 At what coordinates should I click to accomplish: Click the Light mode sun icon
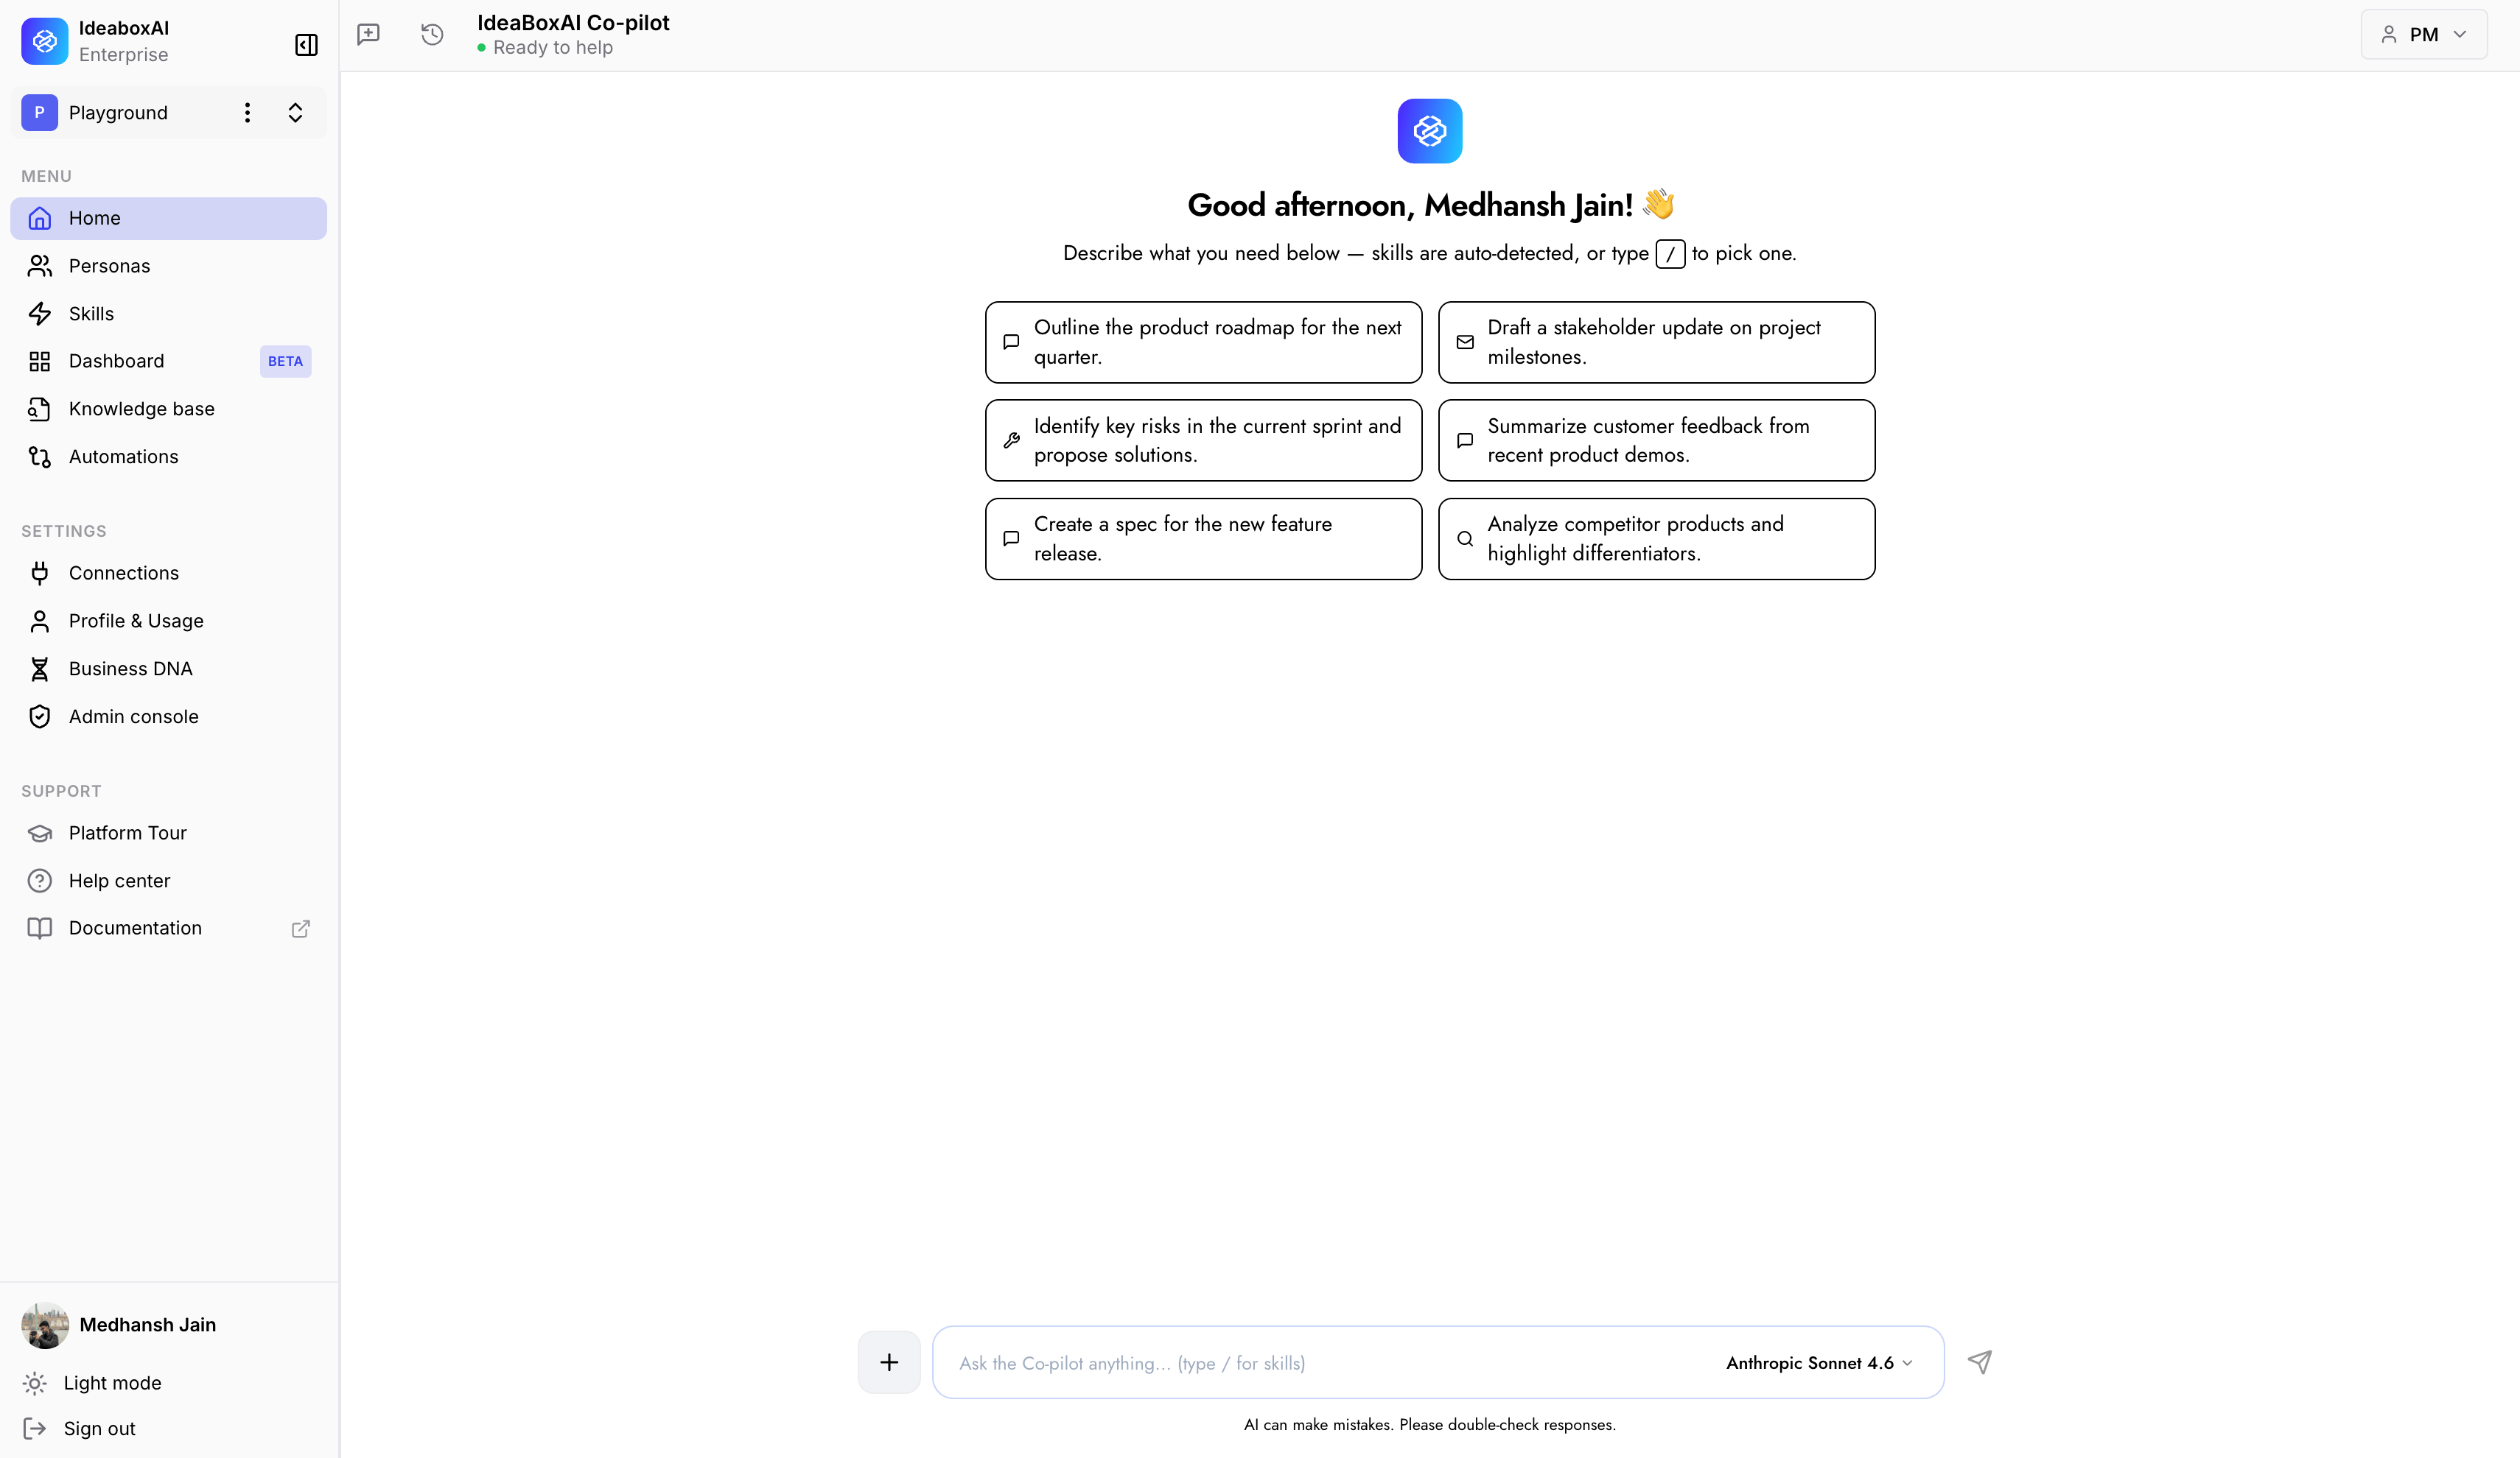pos(35,1383)
